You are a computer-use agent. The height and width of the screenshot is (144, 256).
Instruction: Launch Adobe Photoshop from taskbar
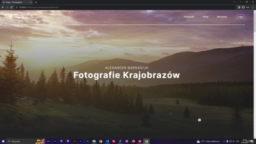click(88, 141)
